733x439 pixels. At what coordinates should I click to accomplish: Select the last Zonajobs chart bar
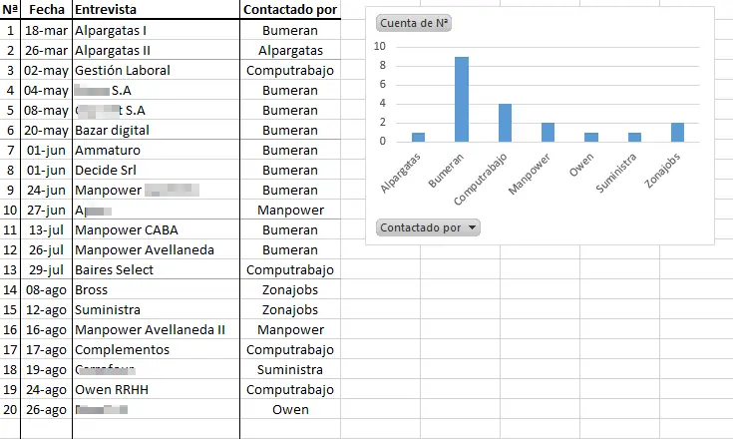coord(678,132)
